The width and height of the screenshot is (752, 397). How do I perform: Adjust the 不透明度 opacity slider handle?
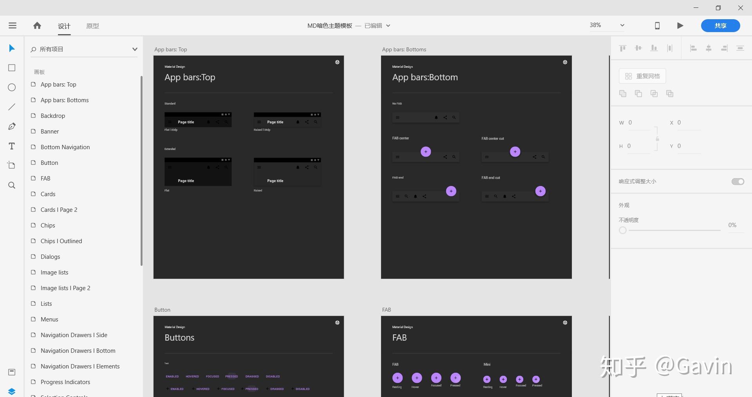pyautogui.click(x=623, y=230)
